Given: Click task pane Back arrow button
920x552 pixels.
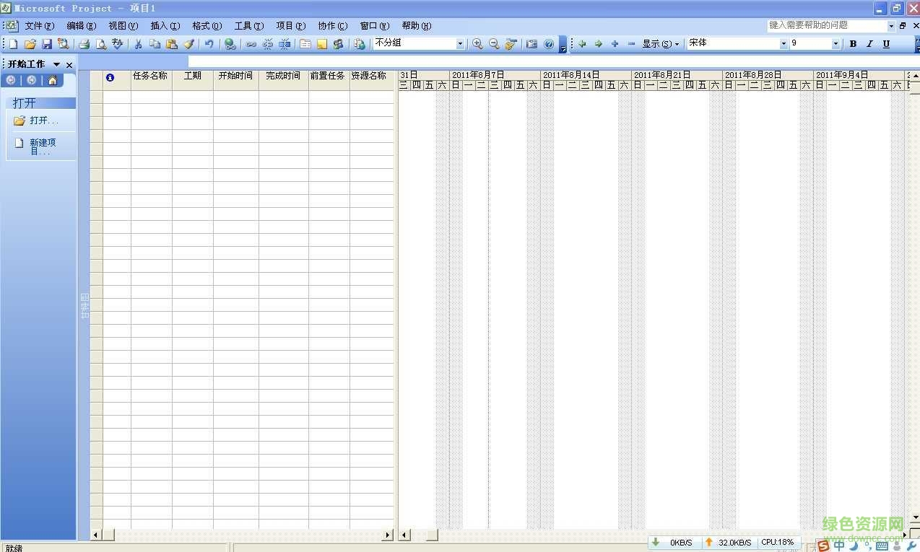Looking at the screenshot, I should pos(11,80).
